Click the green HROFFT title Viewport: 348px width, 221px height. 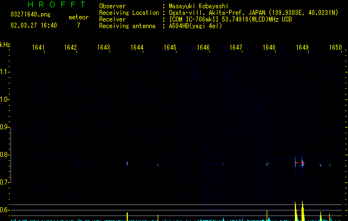57,4
